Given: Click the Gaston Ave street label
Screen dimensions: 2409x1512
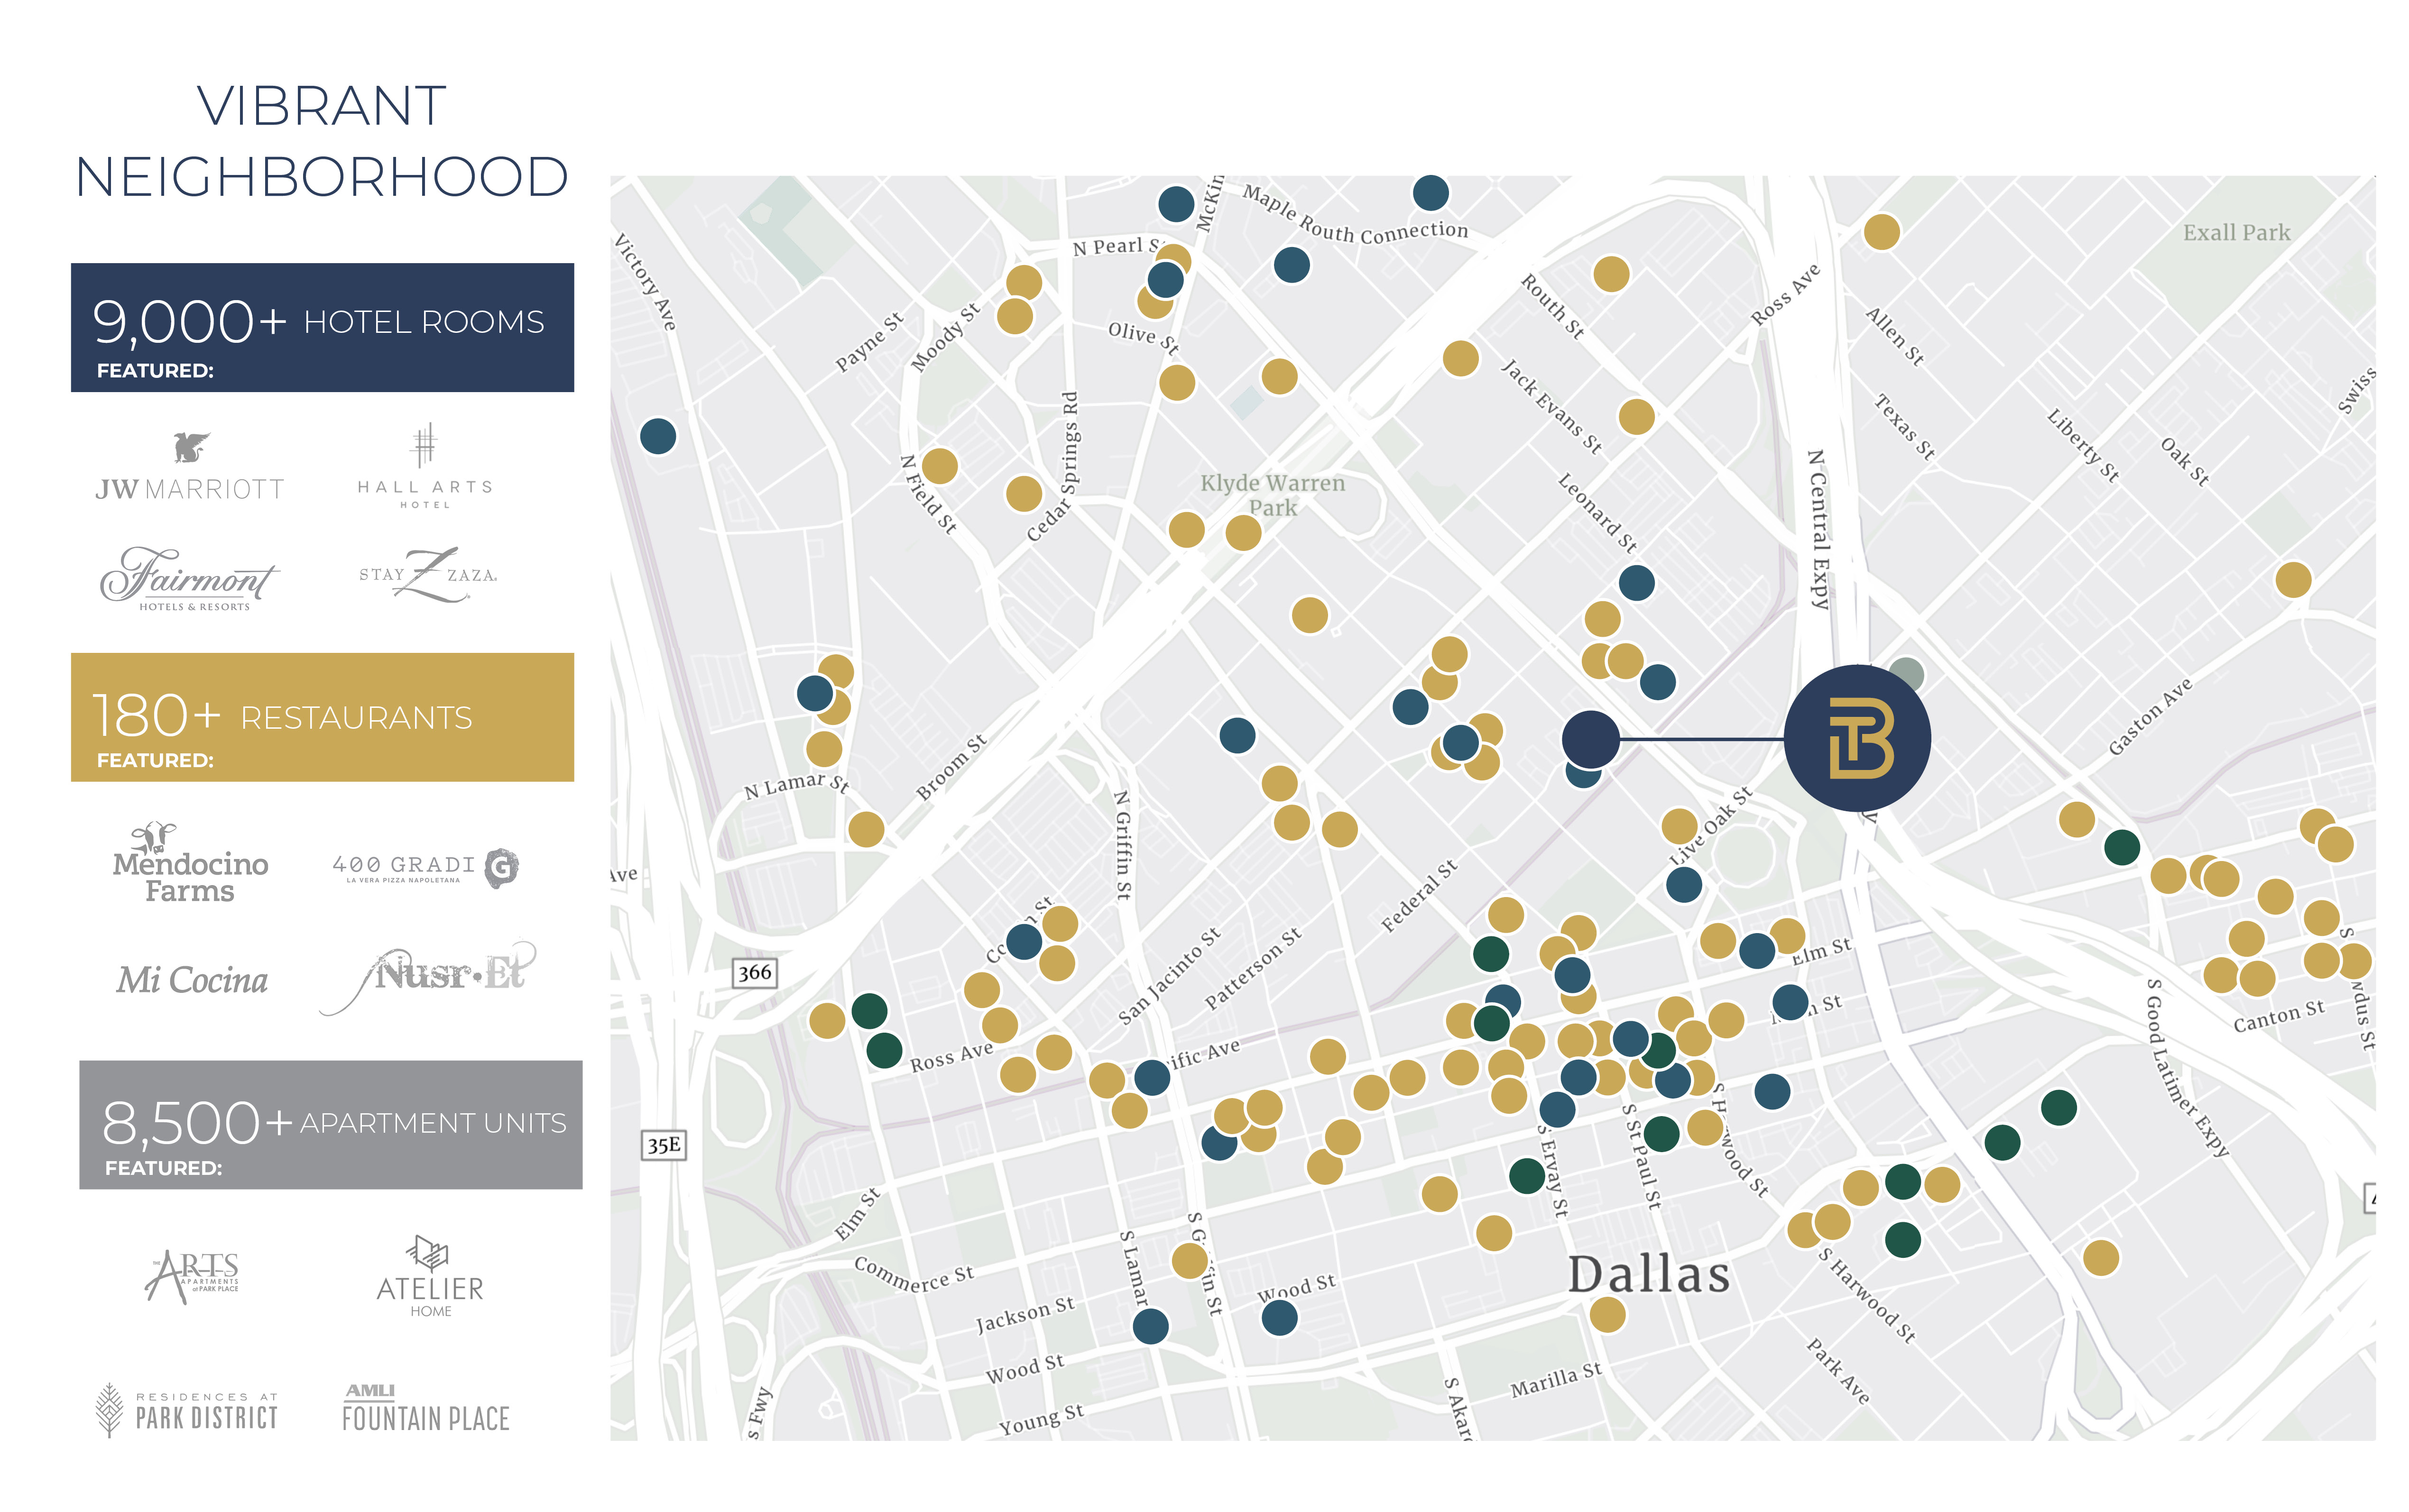Looking at the screenshot, I should [x=2150, y=716].
